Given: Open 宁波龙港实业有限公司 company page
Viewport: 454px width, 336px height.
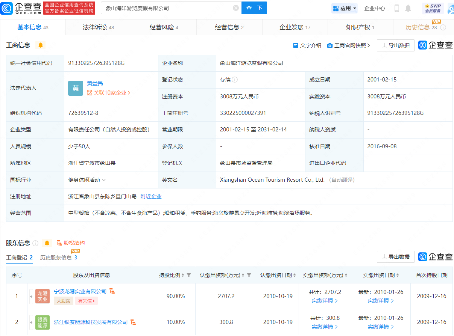Looking at the screenshot, I should click(x=80, y=291).
